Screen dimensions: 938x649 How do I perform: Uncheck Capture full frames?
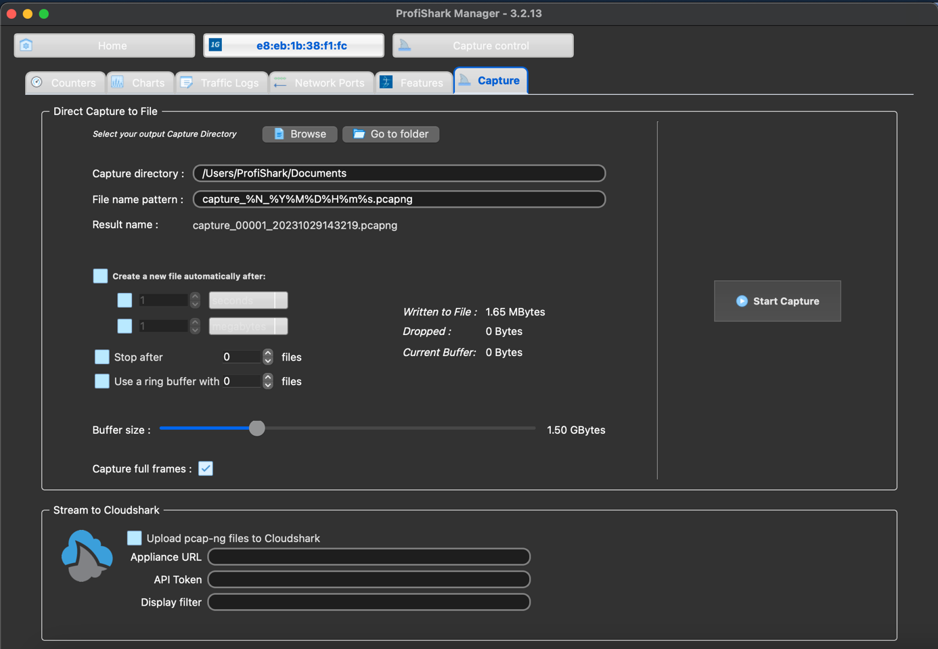[206, 468]
